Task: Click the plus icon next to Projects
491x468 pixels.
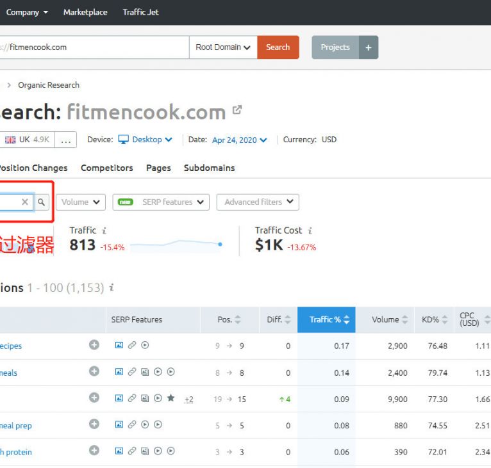Action: point(368,47)
